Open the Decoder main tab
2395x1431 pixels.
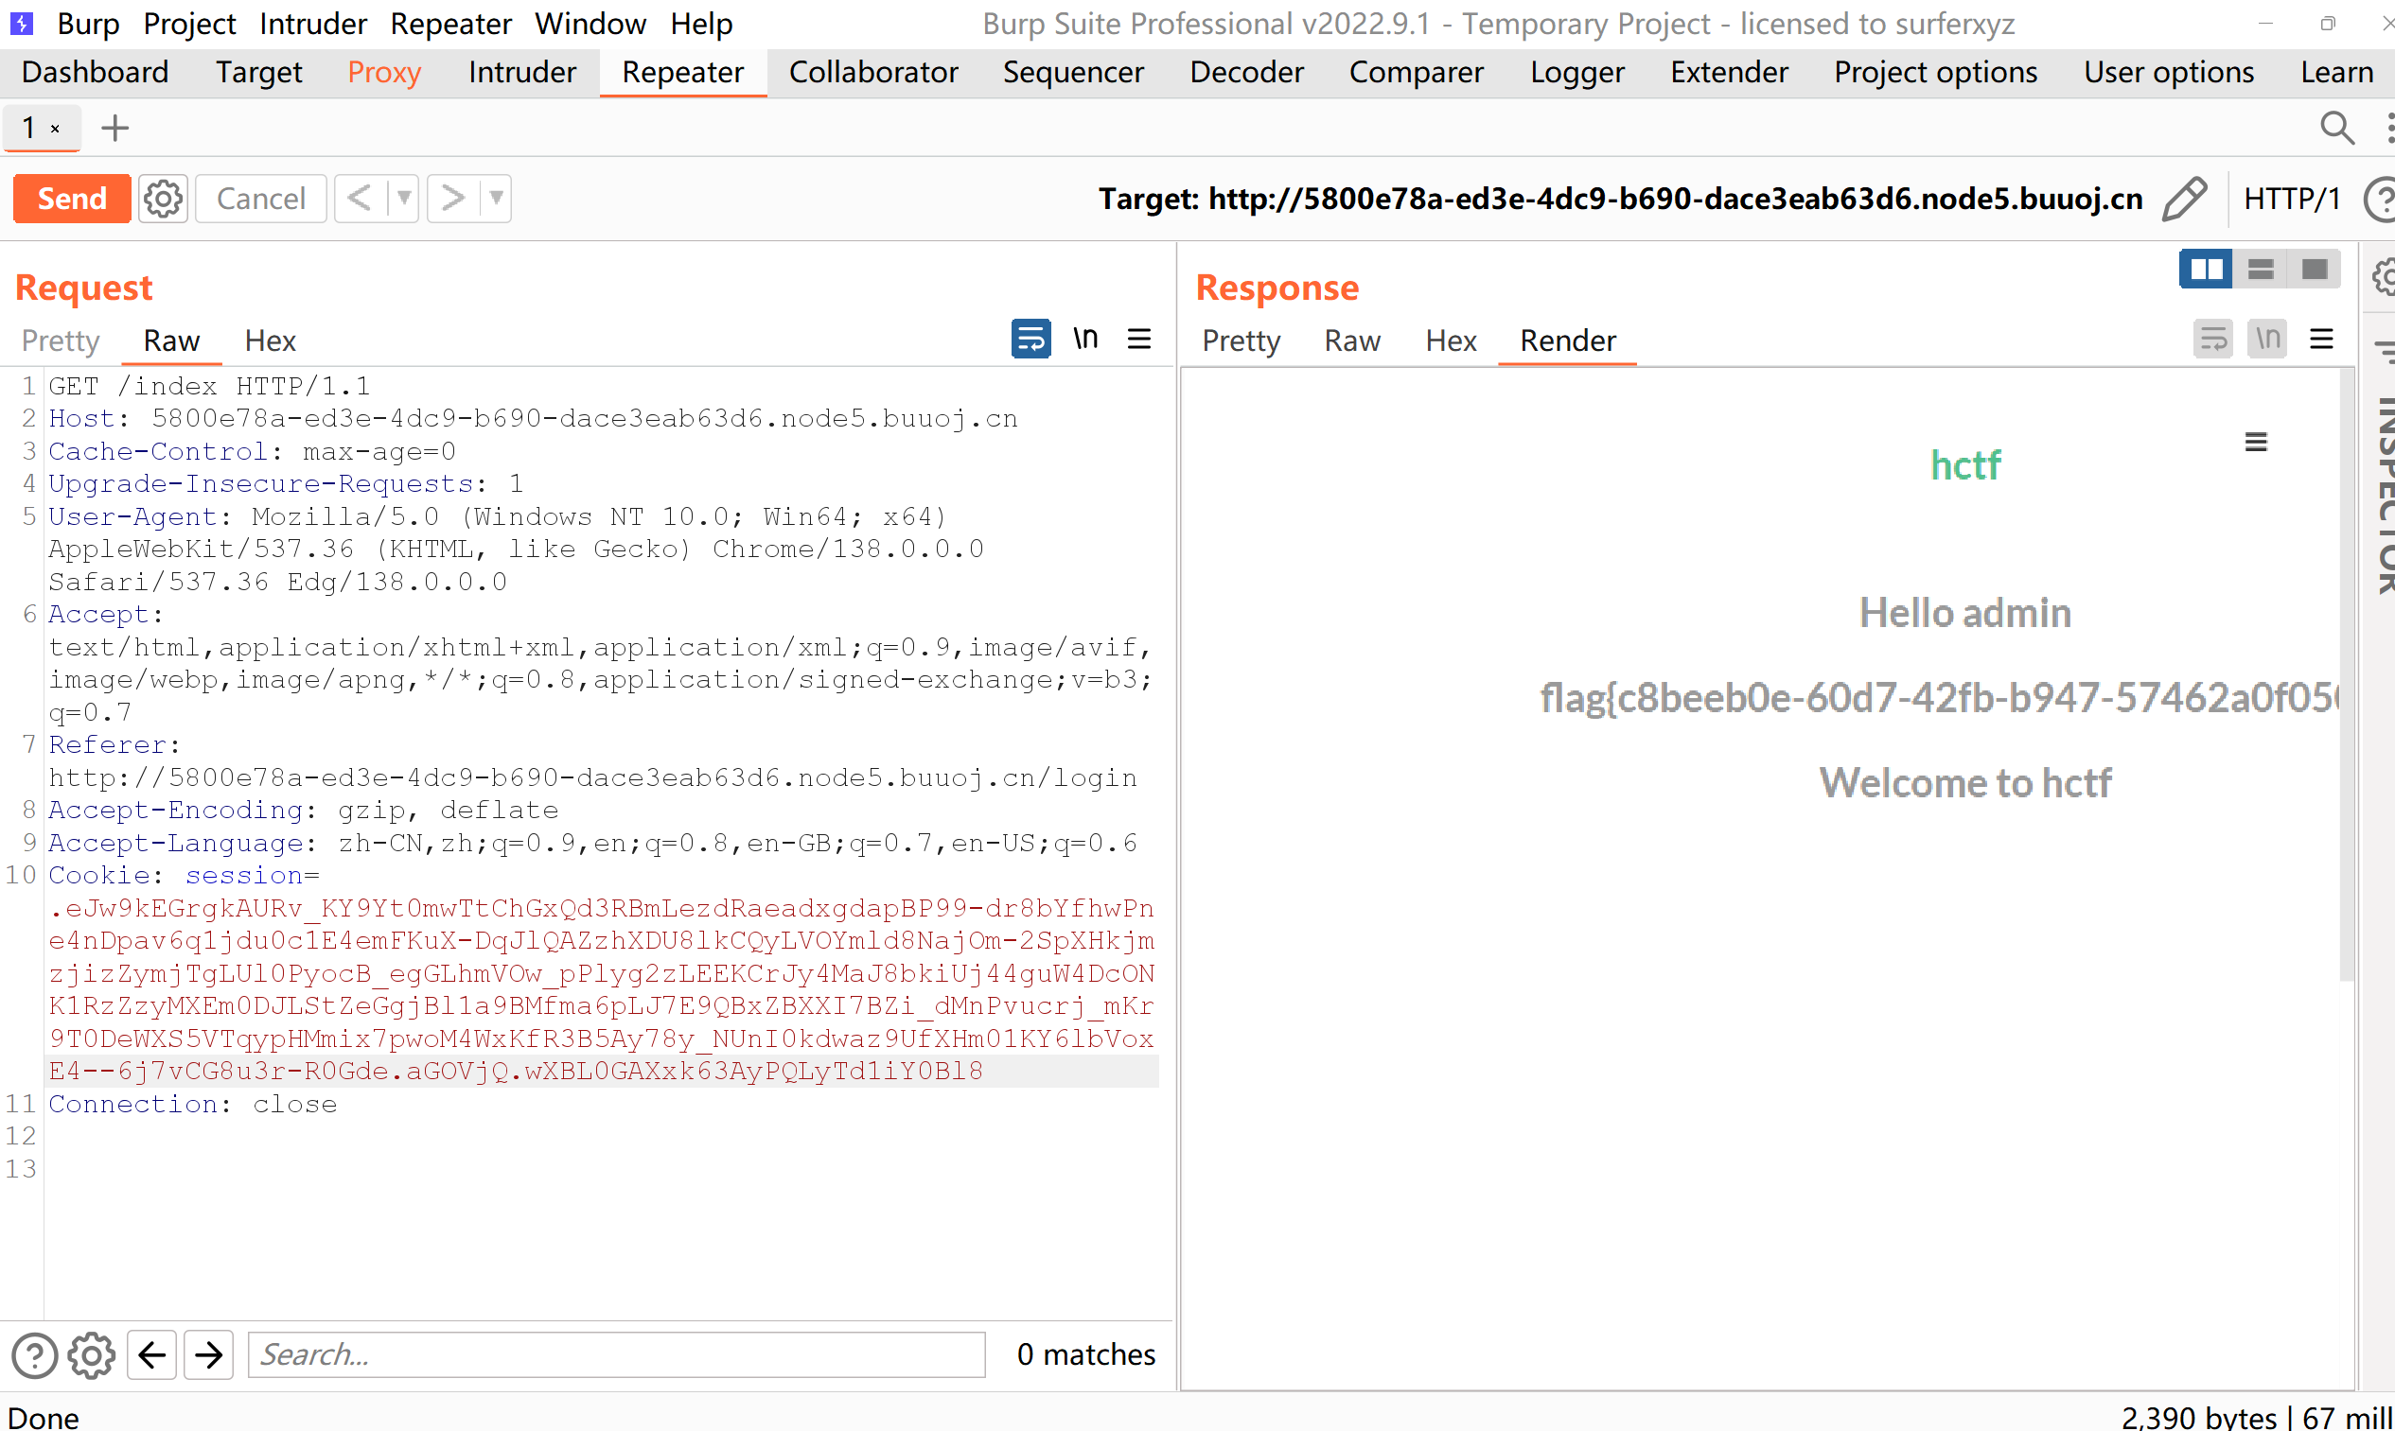[x=1246, y=72]
